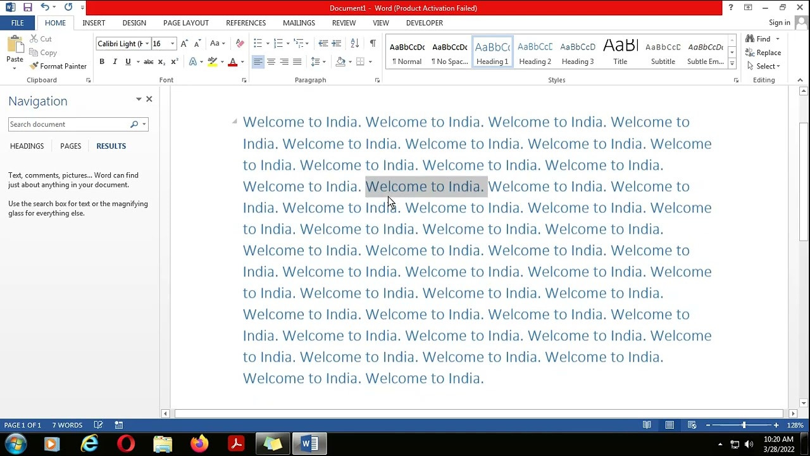Sort the selected paragraphs

click(x=354, y=43)
